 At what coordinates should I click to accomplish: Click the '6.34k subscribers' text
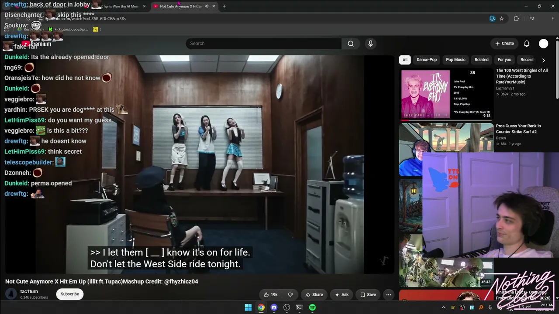(x=34, y=297)
